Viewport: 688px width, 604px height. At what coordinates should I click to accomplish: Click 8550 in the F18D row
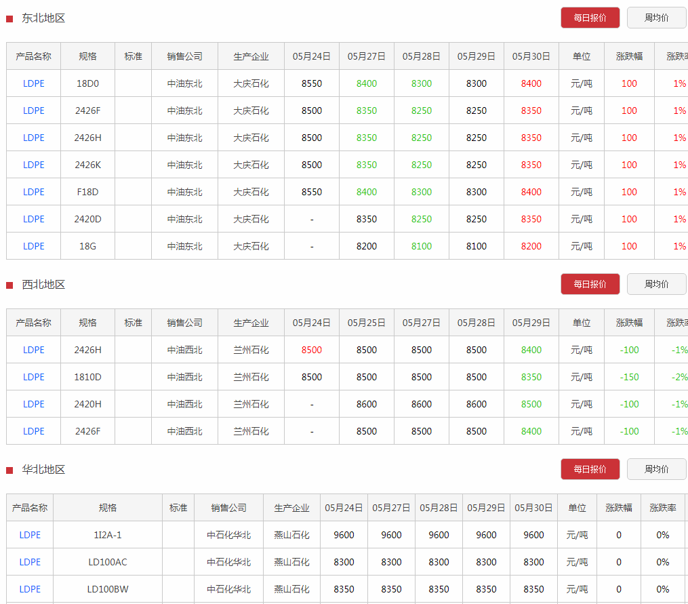(312, 193)
